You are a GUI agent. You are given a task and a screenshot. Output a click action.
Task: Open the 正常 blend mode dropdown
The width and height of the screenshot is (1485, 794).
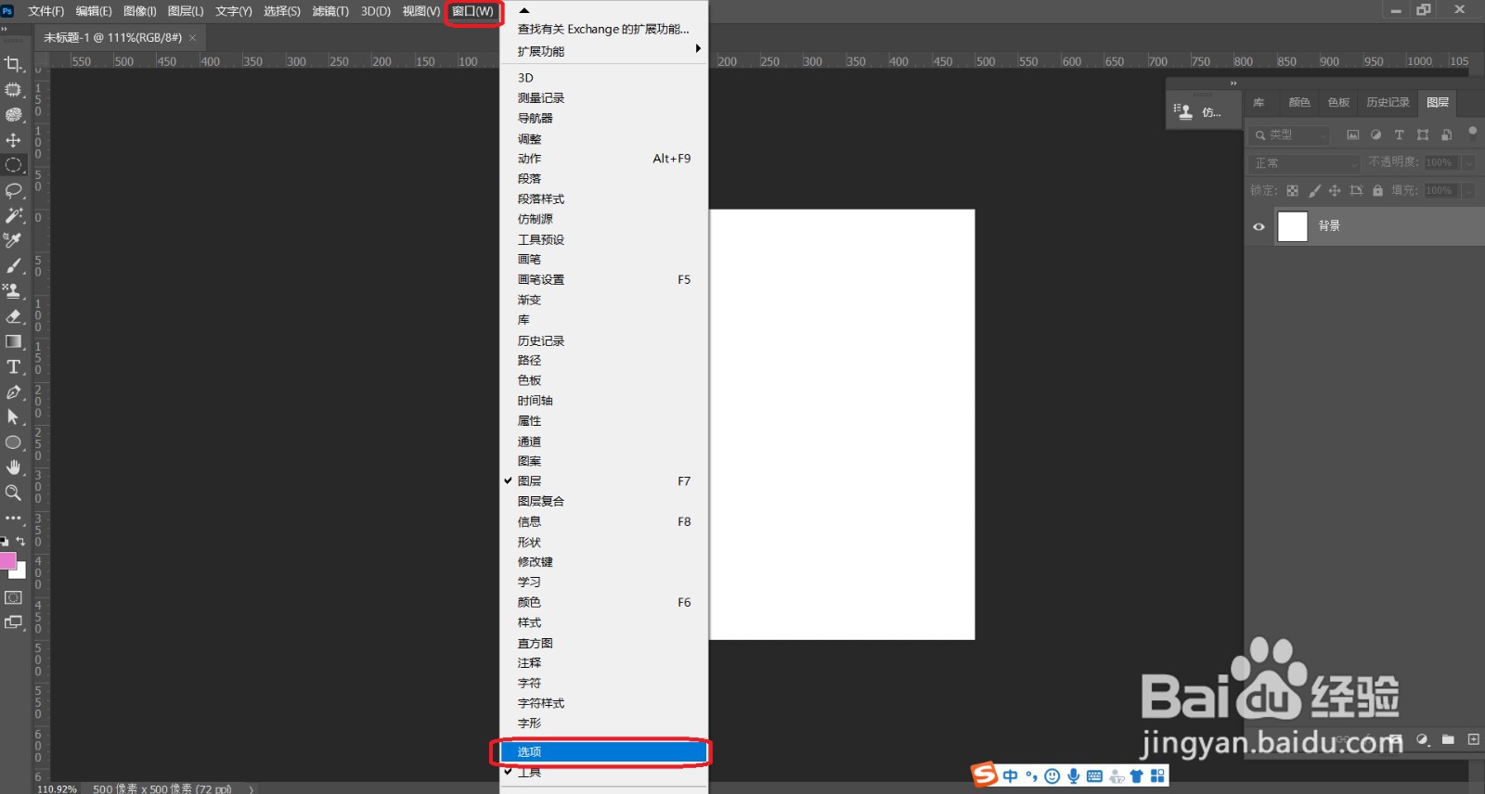coord(1305,162)
